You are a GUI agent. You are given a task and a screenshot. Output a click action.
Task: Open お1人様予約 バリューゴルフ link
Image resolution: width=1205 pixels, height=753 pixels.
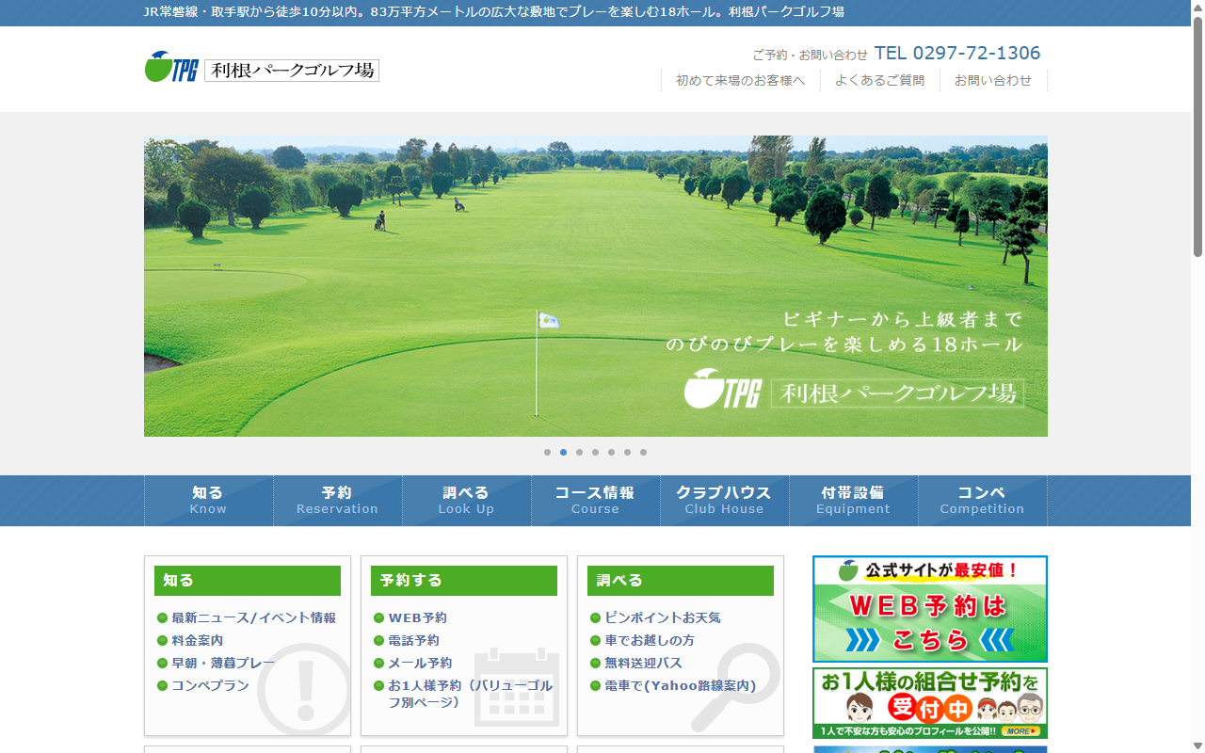470,694
